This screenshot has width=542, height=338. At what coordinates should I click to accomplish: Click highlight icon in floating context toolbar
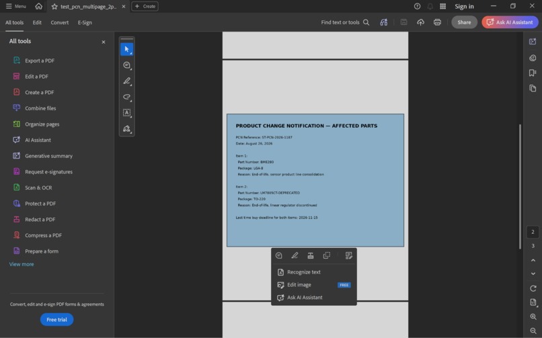coord(295,255)
